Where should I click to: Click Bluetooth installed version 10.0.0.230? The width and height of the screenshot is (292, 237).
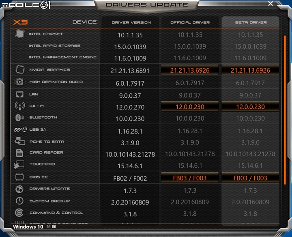click(x=130, y=118)
